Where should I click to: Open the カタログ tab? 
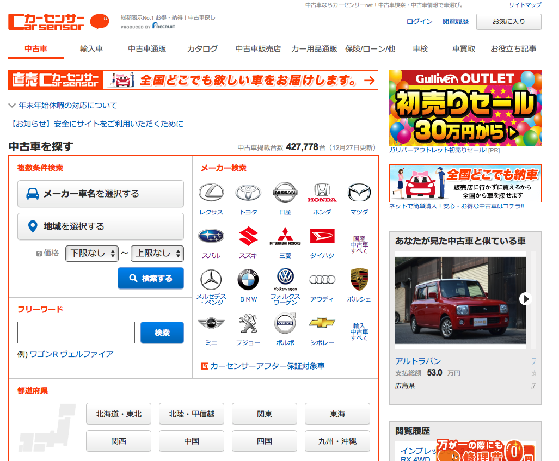point(202,49)
